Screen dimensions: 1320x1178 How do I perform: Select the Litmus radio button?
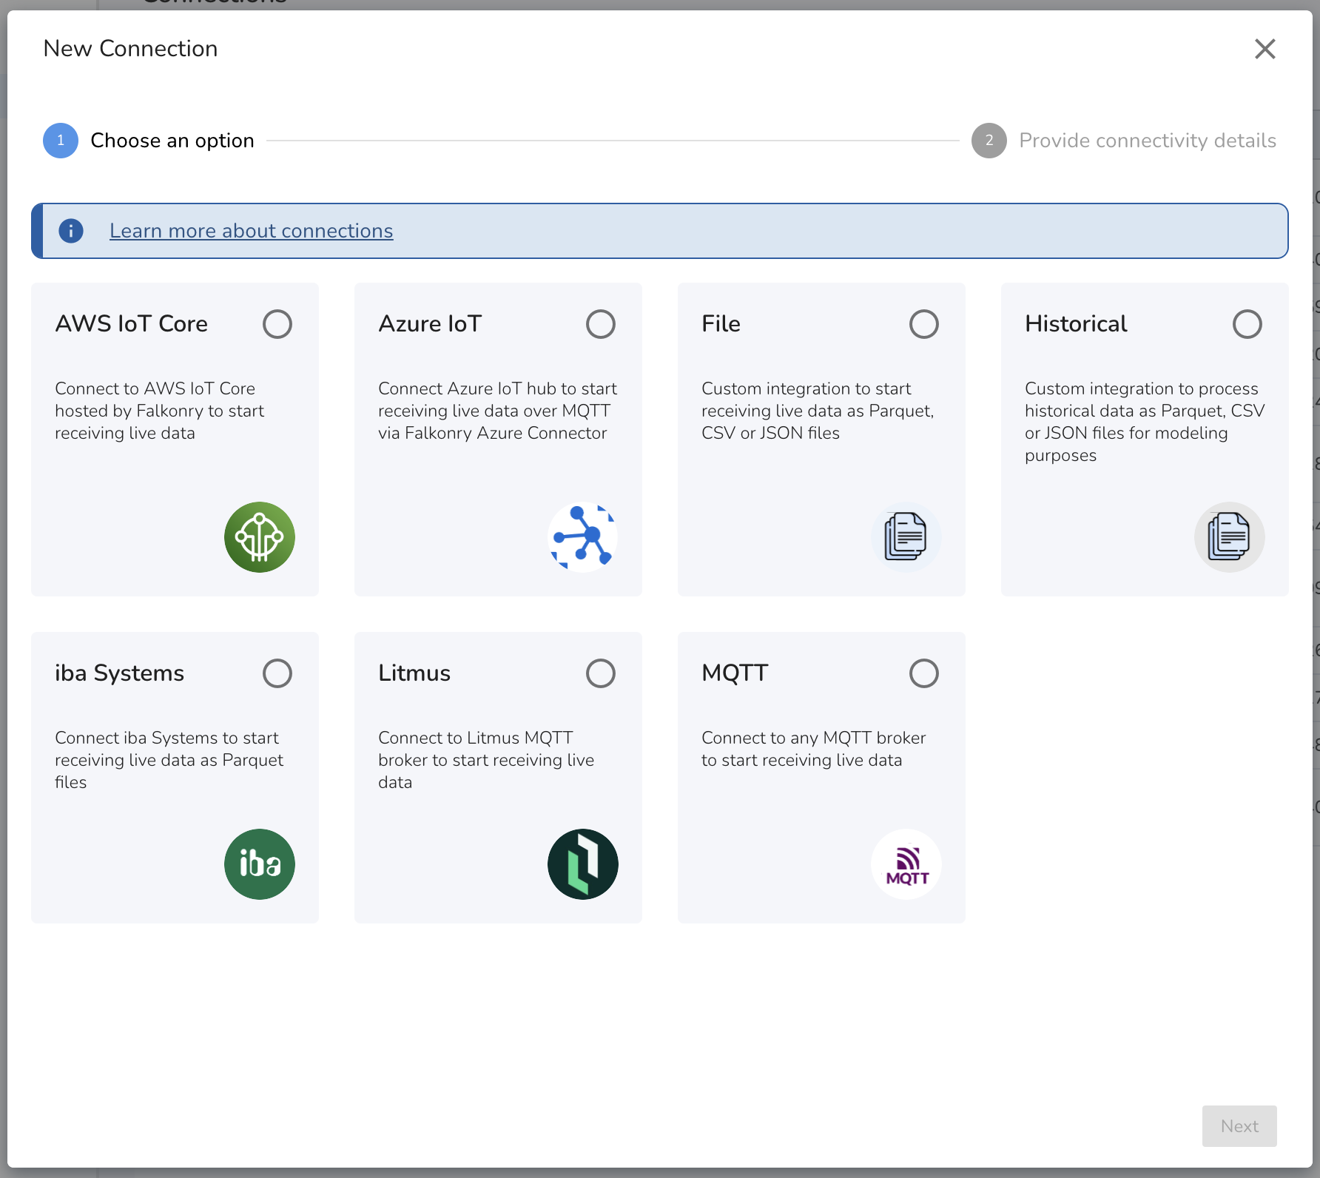point(601,673)
